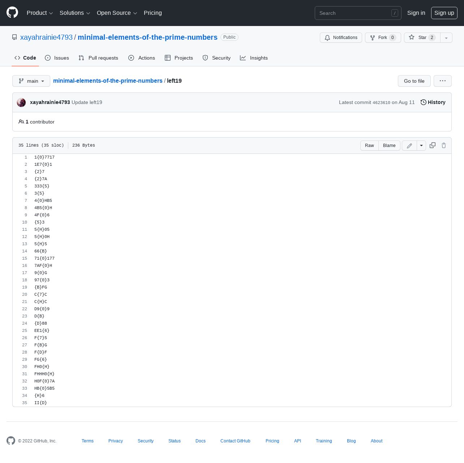Expand the Product menu
The width and height of the screenshot is (464, 463).
pos(40,13)
